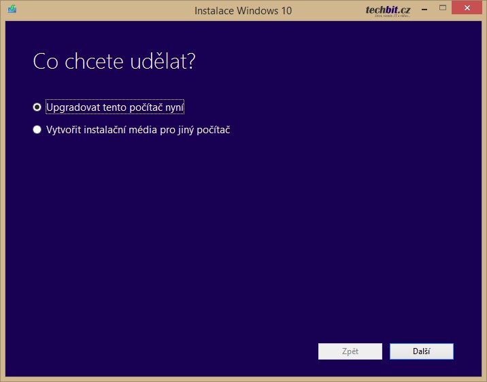Minimize the Instalace Windows 10 window
Viewport: 487px width, 382px height.
click(x=423, y=9)
